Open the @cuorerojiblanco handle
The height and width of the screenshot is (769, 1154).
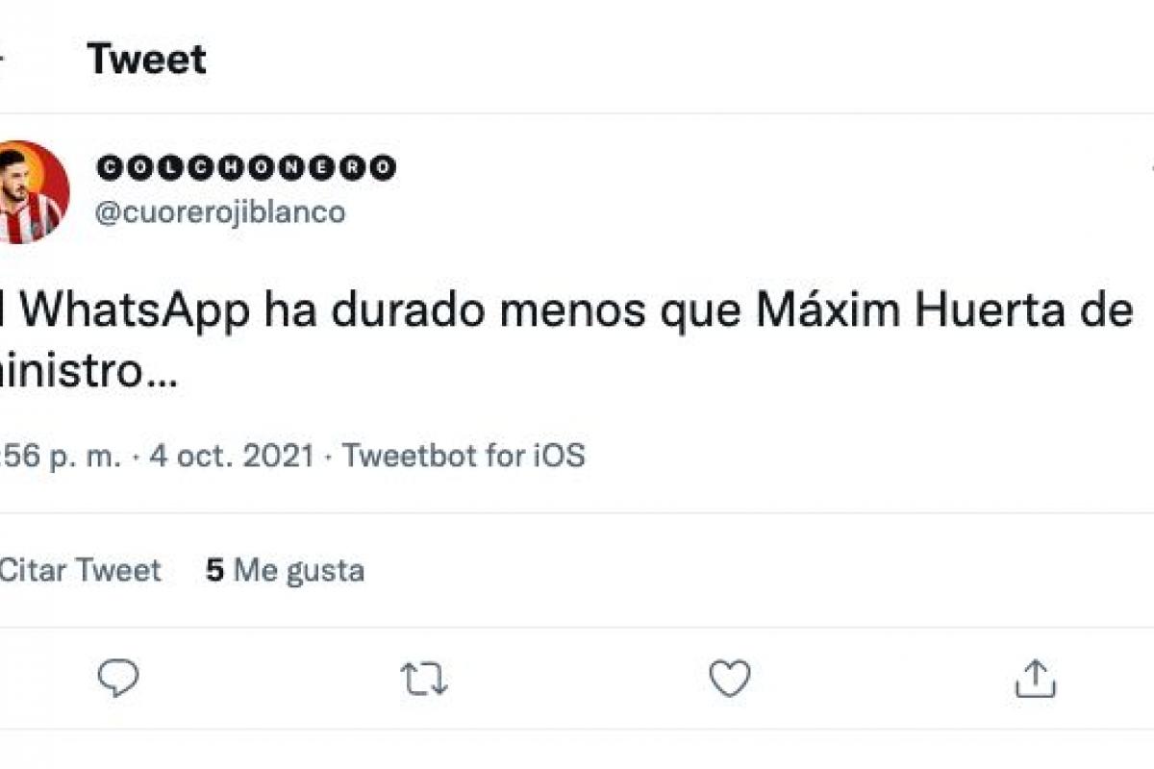[219, 211]
